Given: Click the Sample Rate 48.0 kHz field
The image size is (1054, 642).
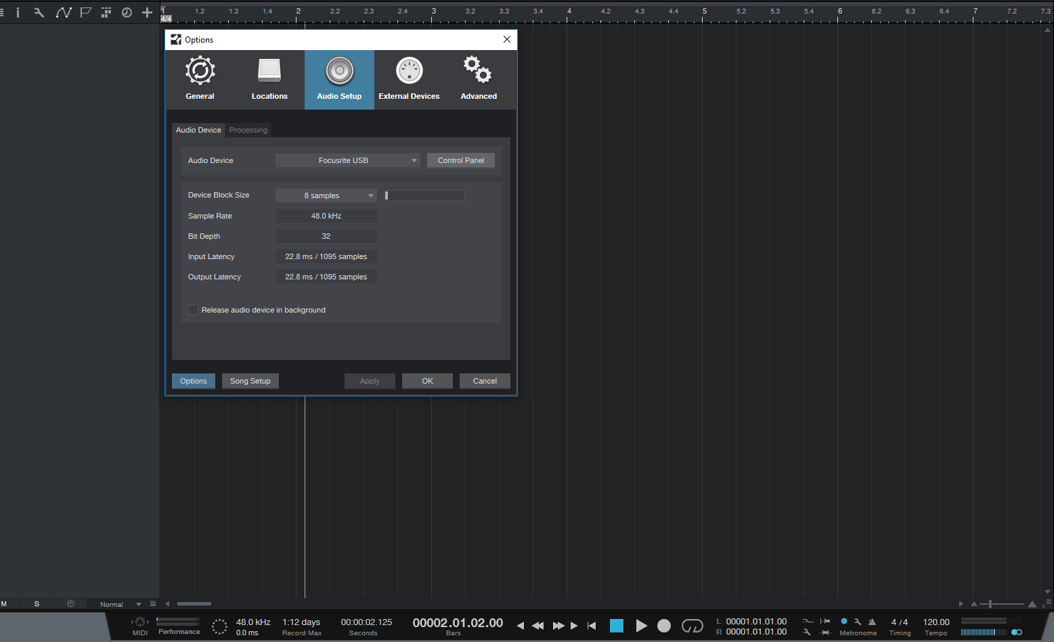Looking at the screenshot, I should [326, 216].
